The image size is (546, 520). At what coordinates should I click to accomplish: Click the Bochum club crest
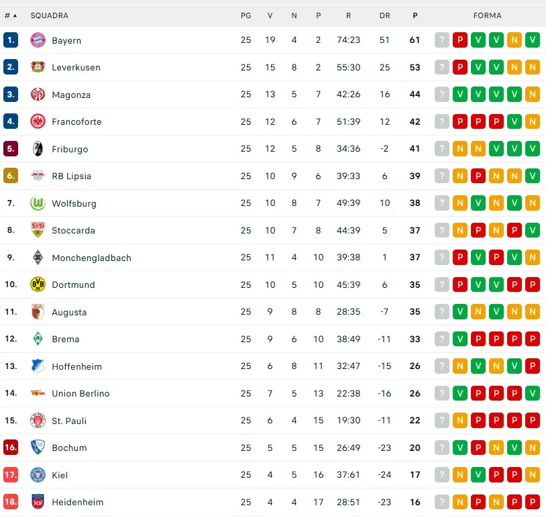[38, 448]
